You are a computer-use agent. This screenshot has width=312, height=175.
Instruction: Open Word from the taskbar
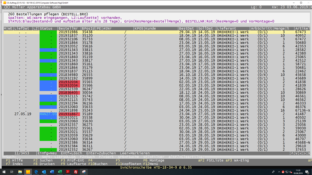coord(52,172)
